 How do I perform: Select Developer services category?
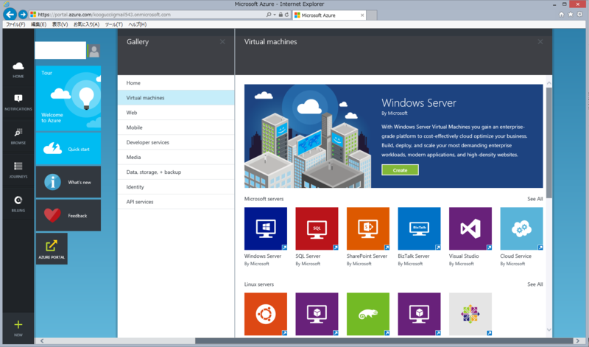tap(176, 142)
